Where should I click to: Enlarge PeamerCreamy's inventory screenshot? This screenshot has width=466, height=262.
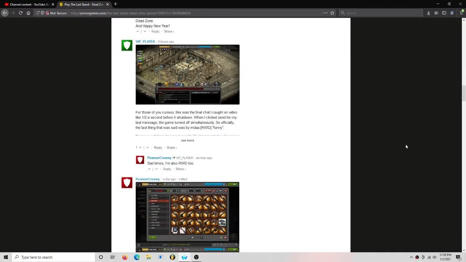[187, 217]
